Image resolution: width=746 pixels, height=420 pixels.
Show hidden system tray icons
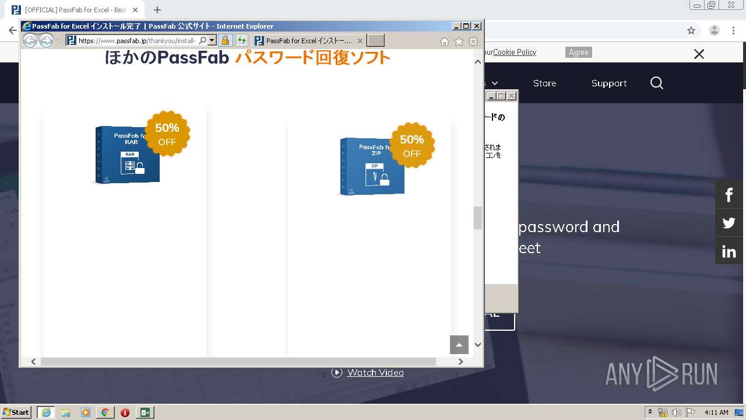[x=650, y=412]
